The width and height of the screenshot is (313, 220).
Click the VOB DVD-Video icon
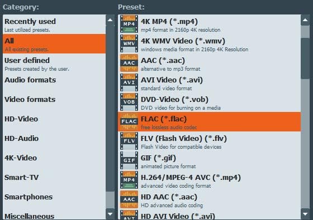point(129,102)
